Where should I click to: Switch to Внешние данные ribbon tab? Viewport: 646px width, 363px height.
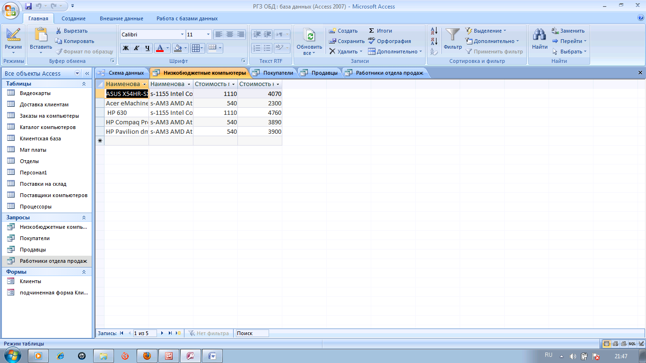[x=122, y=18]
